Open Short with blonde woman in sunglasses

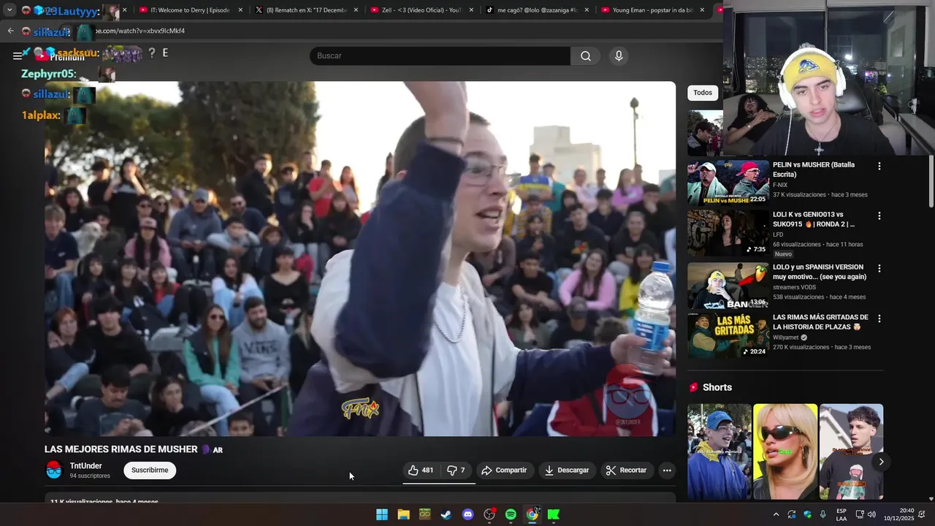tap(785, 451)
